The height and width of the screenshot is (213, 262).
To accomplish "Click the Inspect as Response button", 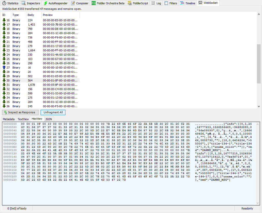I will pyautogui.click(x=20, y=112).
